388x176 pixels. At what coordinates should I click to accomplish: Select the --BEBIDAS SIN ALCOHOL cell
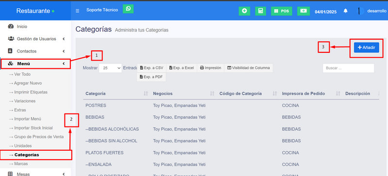(111, 141)
